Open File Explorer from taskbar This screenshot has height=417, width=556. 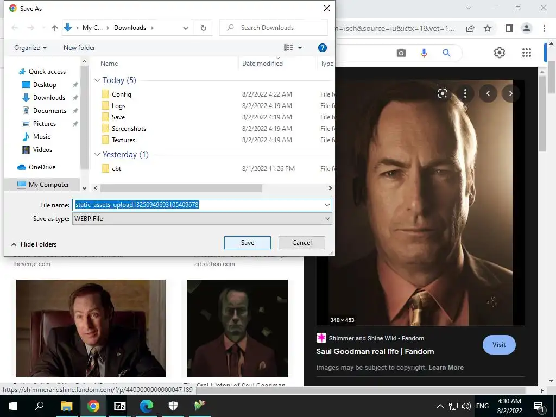pyautogui.click(x=66, y=406)
